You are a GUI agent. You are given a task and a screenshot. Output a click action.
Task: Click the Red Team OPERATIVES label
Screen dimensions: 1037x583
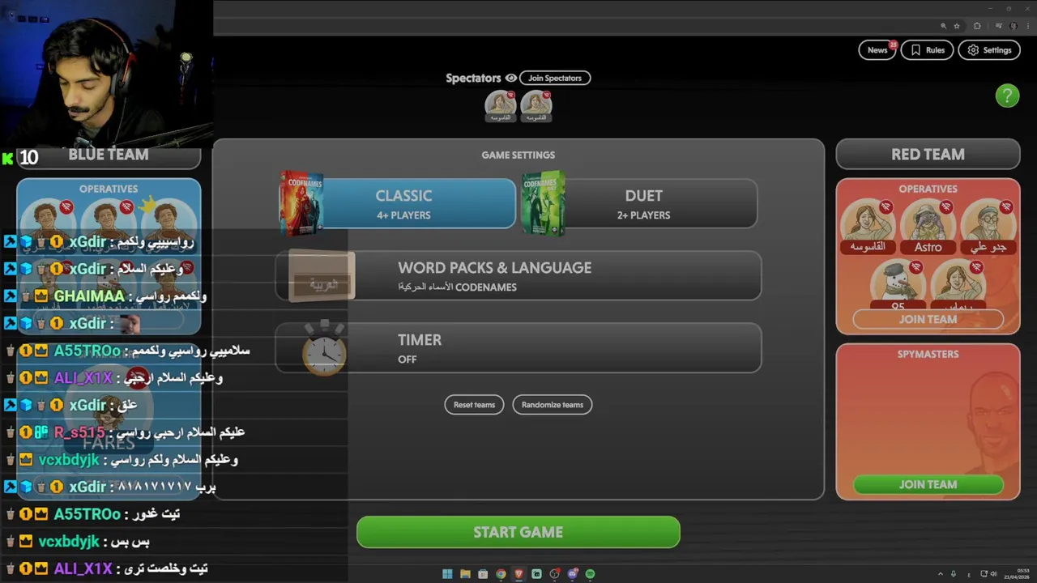pos(928,189)
